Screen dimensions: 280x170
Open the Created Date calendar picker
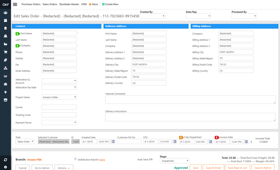pos(113,141)
